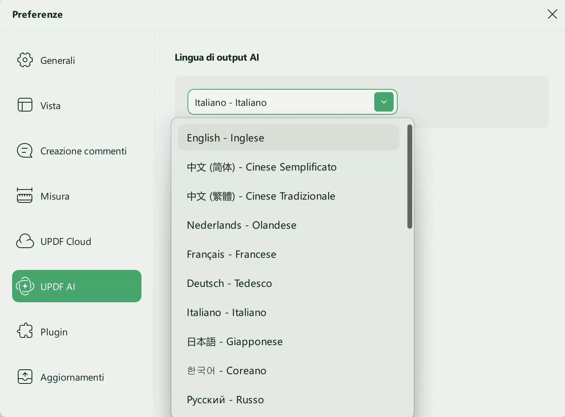Click the Italiano - Italiano combo box field
Image resolution: width=565 pixels, height=417 pixels.
pyautogui.click(x=293, y=102)
